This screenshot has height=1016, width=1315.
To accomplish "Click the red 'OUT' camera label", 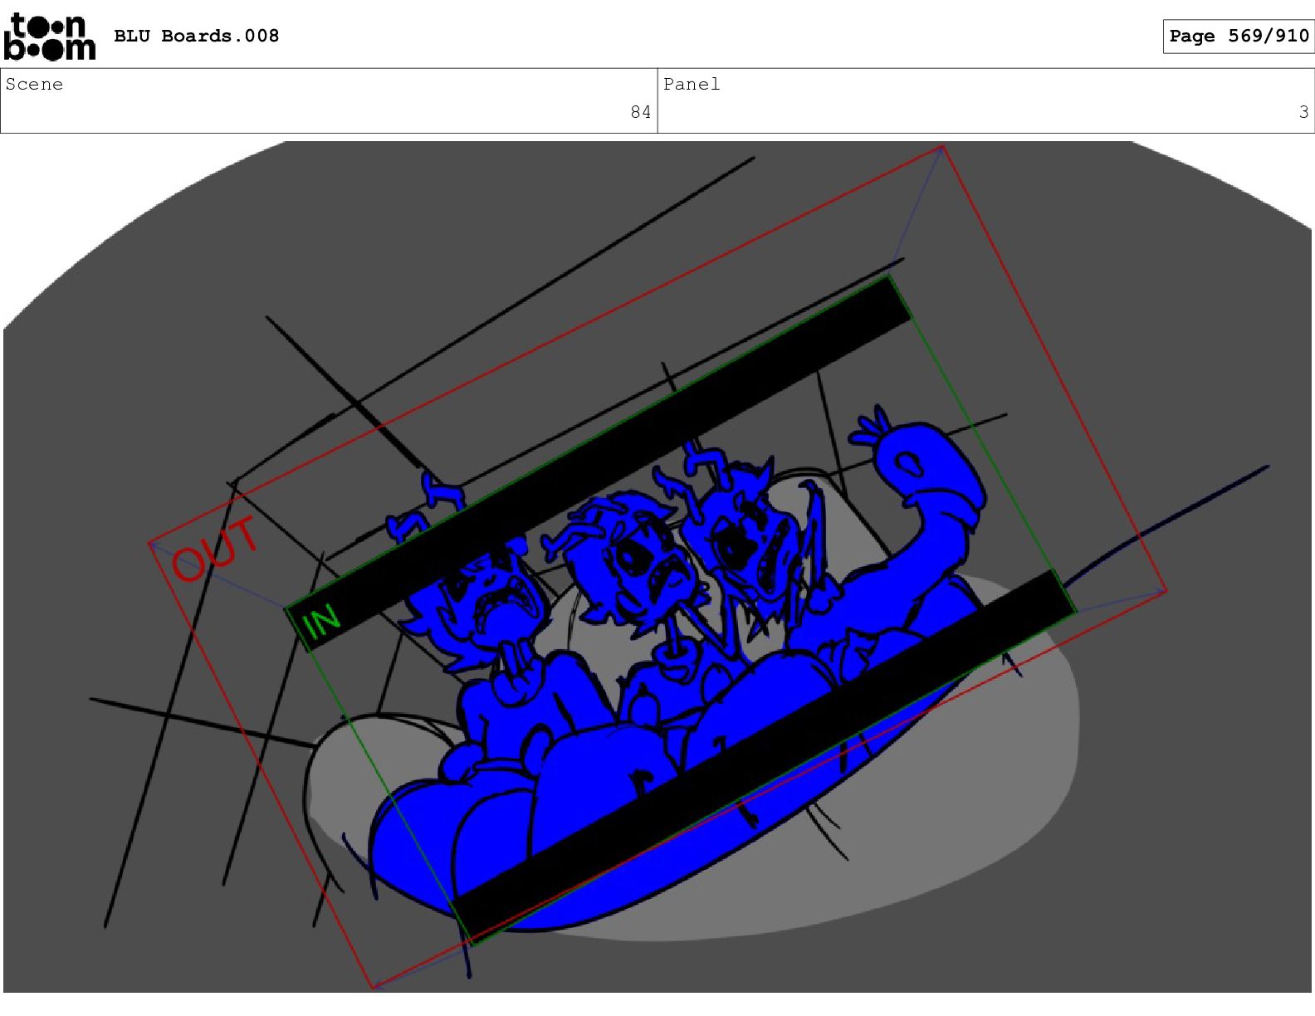I will [x=215, y=549].
